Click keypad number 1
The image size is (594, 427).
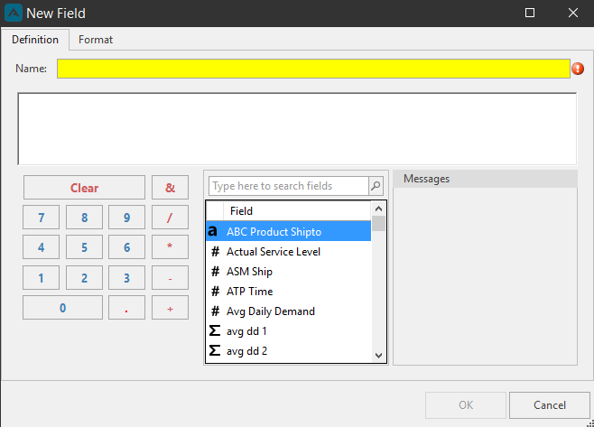[41, 278]
